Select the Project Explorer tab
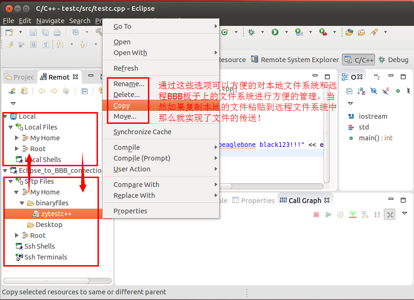This screenshot has height=300, width=414. point(19,77)
